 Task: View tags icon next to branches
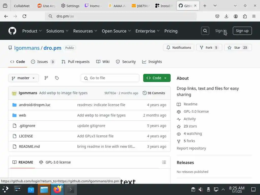(57, 78)
